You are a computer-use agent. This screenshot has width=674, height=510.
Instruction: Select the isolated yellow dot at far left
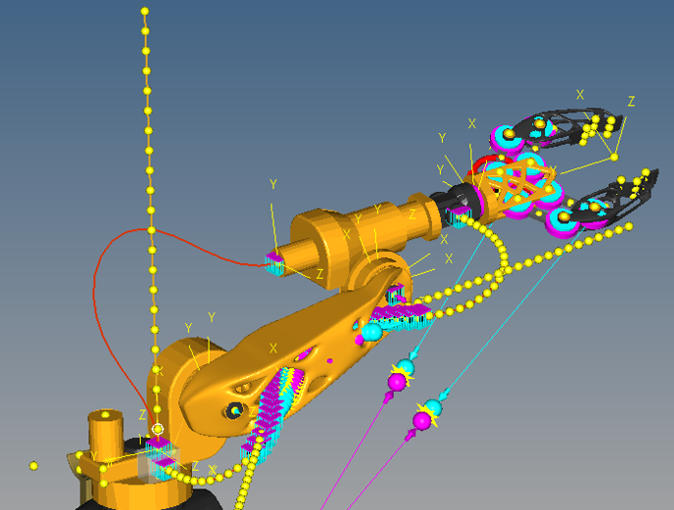[33, 466]
